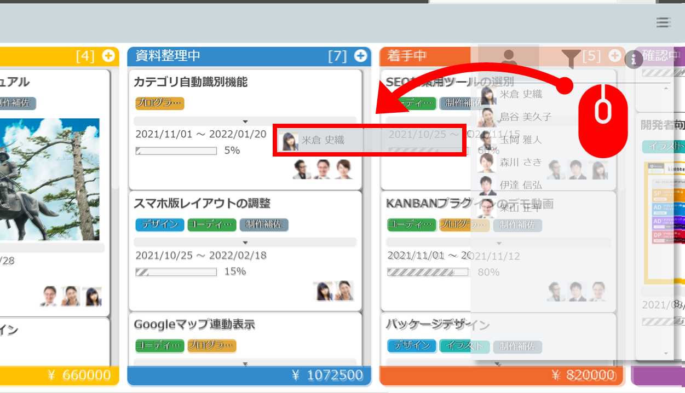Click the デザイン tag on パッケージデザイン

tap(412, 346)
